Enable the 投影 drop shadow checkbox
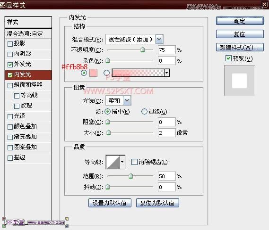The height and width of the screenshot is (230, 269). [x=10, y=44]
